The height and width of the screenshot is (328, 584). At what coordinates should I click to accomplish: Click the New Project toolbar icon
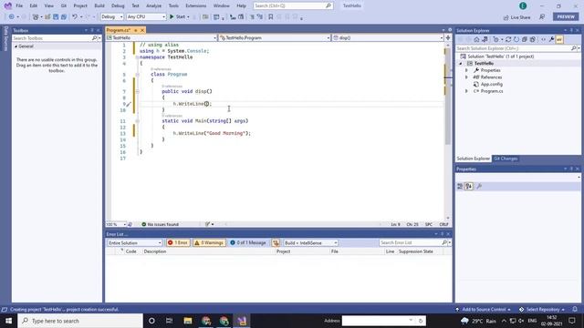pos(36,16)
